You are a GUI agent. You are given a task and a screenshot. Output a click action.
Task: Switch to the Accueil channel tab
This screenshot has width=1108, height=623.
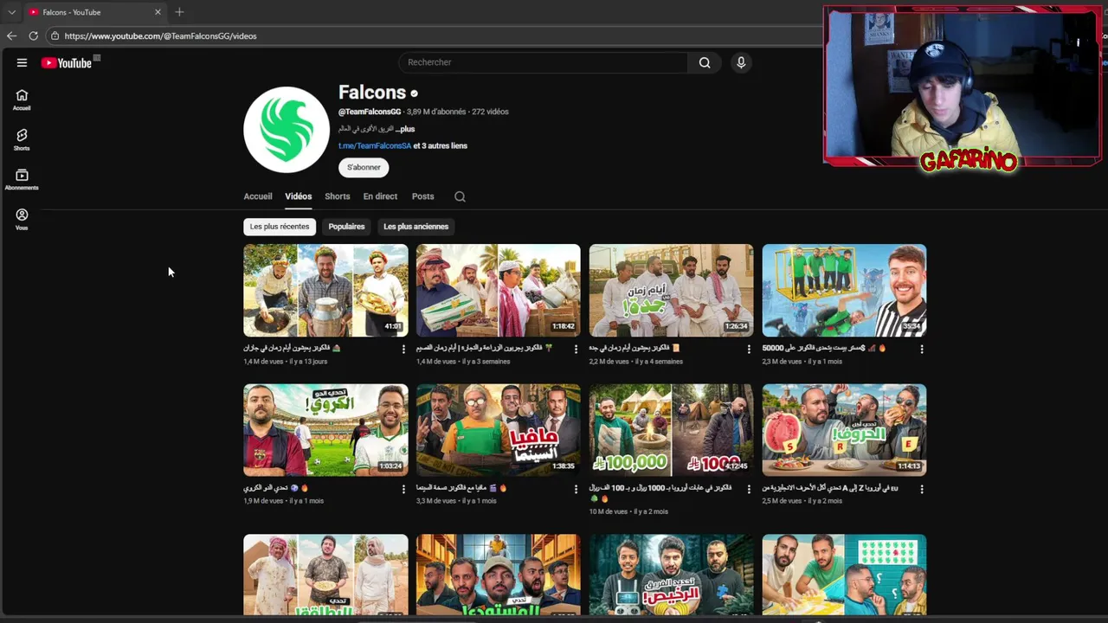(x=258, y=196)
